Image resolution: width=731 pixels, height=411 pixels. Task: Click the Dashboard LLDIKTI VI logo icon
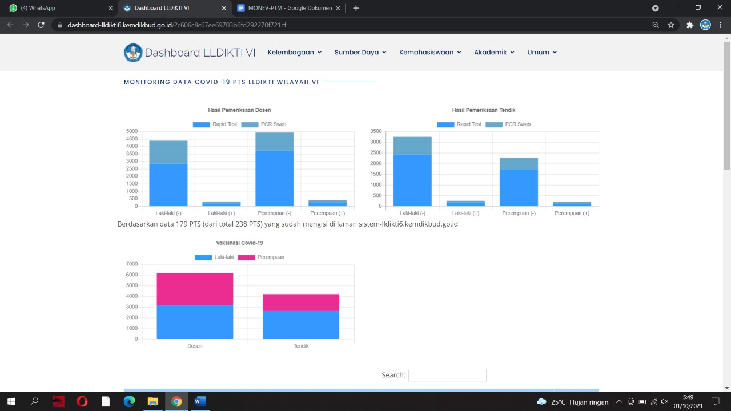pyautogui.click(x=133, y=53)
